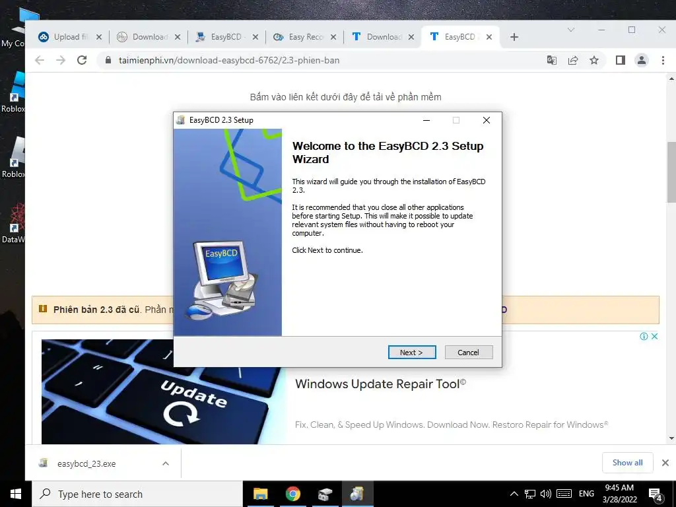Open File Explorer from the taskbar
This screenshot has width=676, height=507.
[x=260, y=494]
